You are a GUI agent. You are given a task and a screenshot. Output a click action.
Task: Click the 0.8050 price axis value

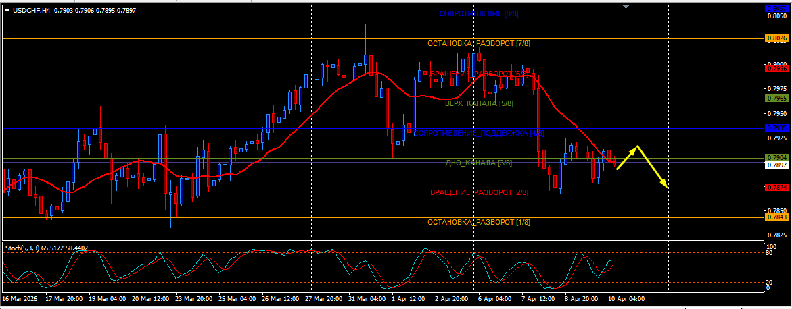pyautogui.click(x=777, y=16)
